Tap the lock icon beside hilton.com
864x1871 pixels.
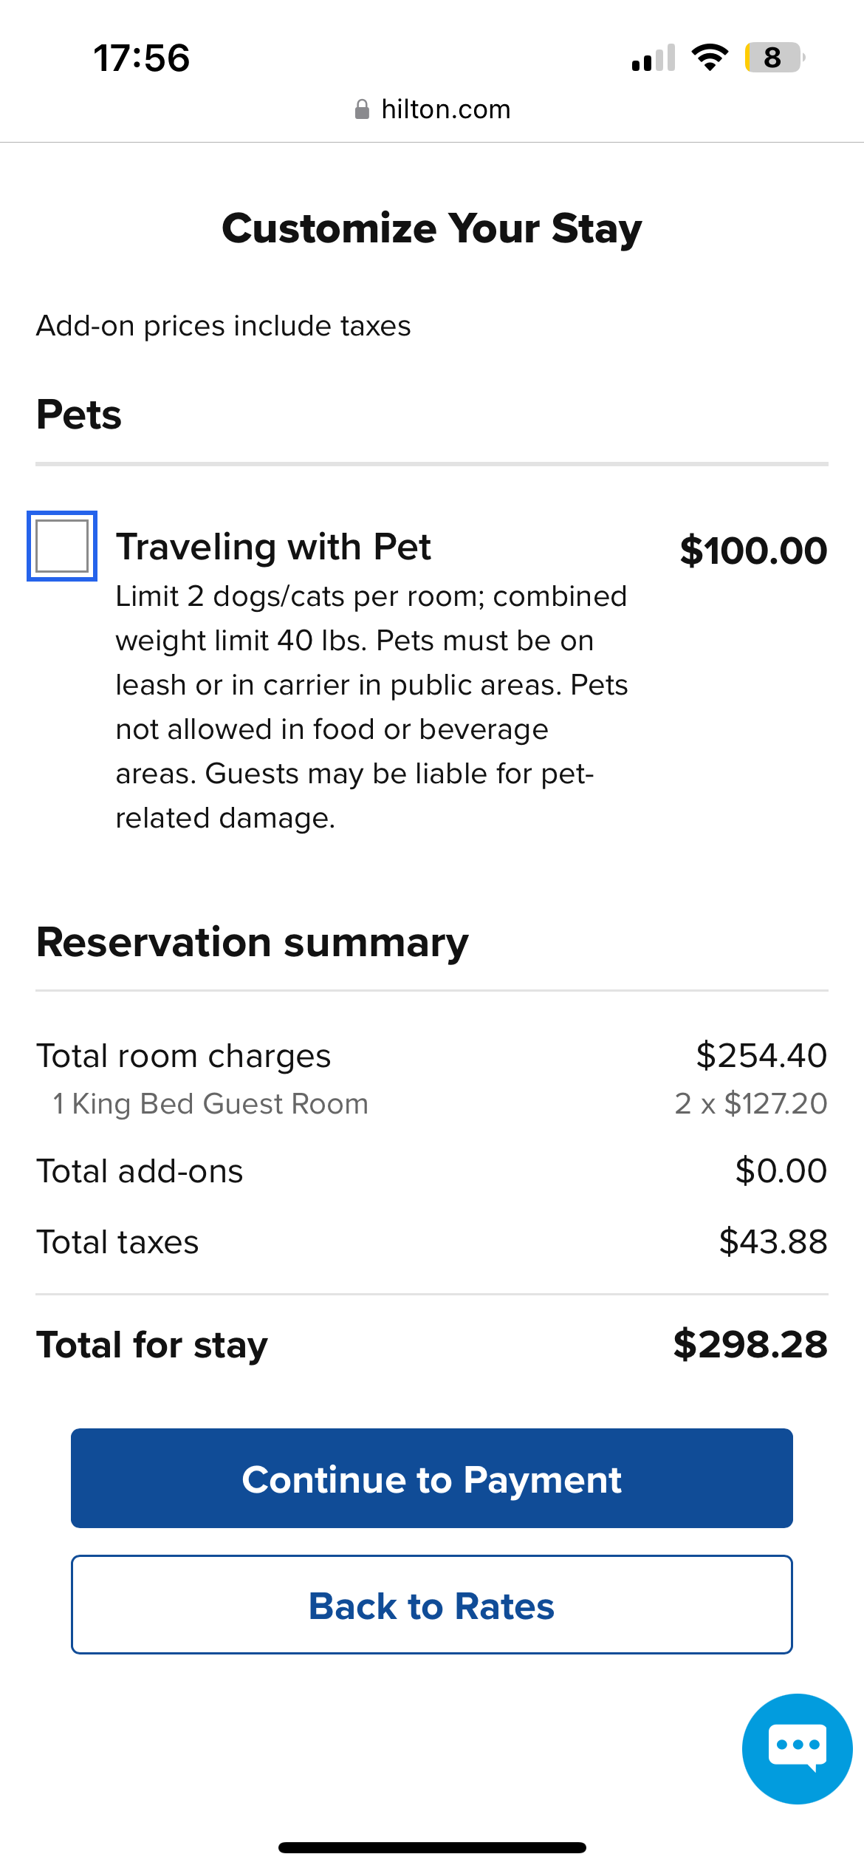tap(362, 109)
